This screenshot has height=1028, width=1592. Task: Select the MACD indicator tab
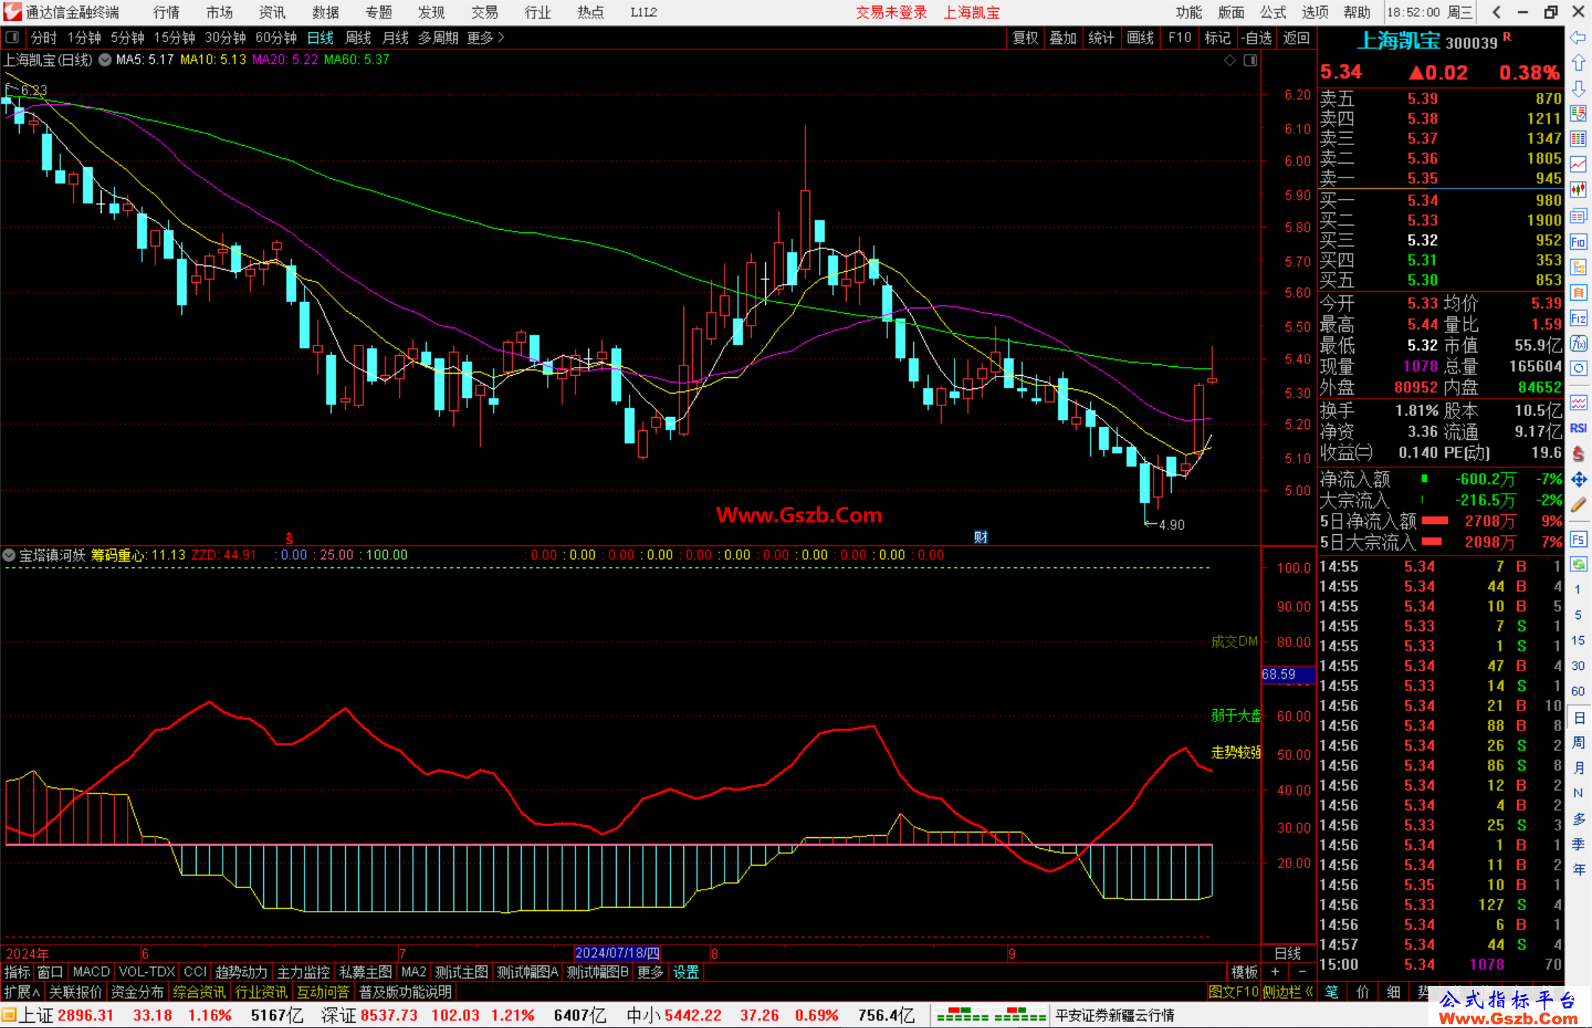[91, 972]
